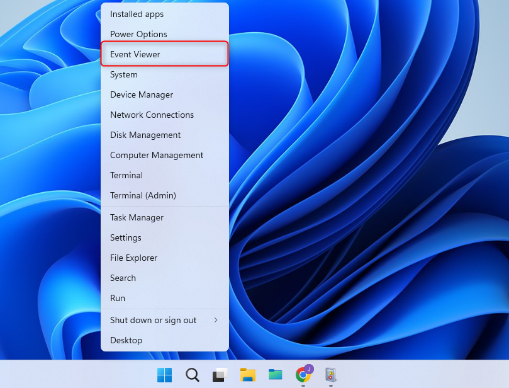Open Task View from the taskbar
Screen dimensions: 509x388
pos(219,375)
